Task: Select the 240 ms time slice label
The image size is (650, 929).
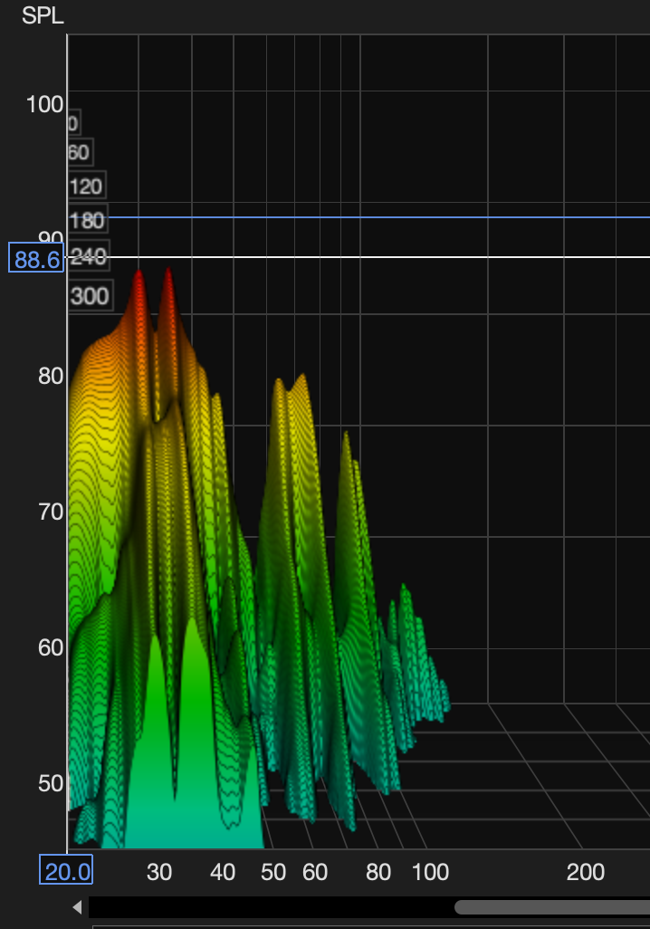Action: pos(89,257)
